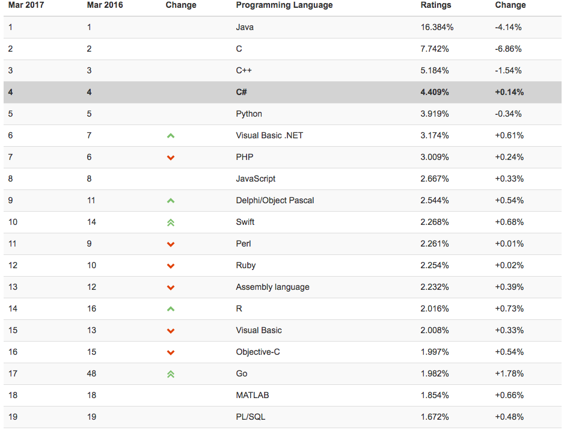Click the red down arrow for Objective-C

click(171, 352)
